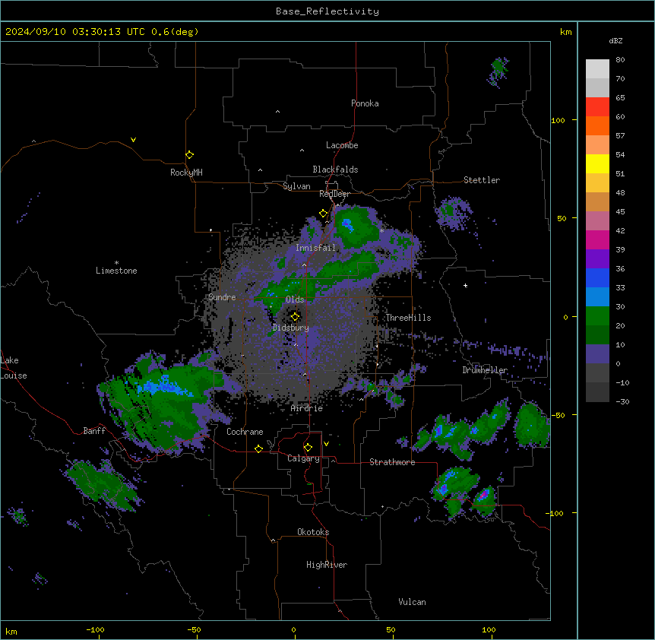Click the Limestone label

pyautogui.click(x=116, y=271)
